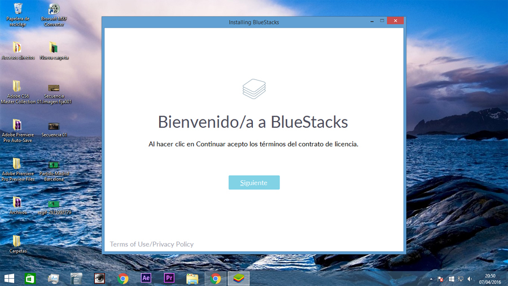Viewport: 508px width, 286px height.
Task: Select the Partido Madrid Barcelona file icon
Action: [54, 165]
